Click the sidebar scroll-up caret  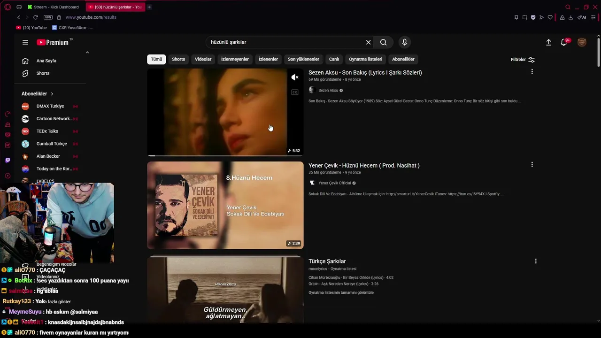point(87,53)
